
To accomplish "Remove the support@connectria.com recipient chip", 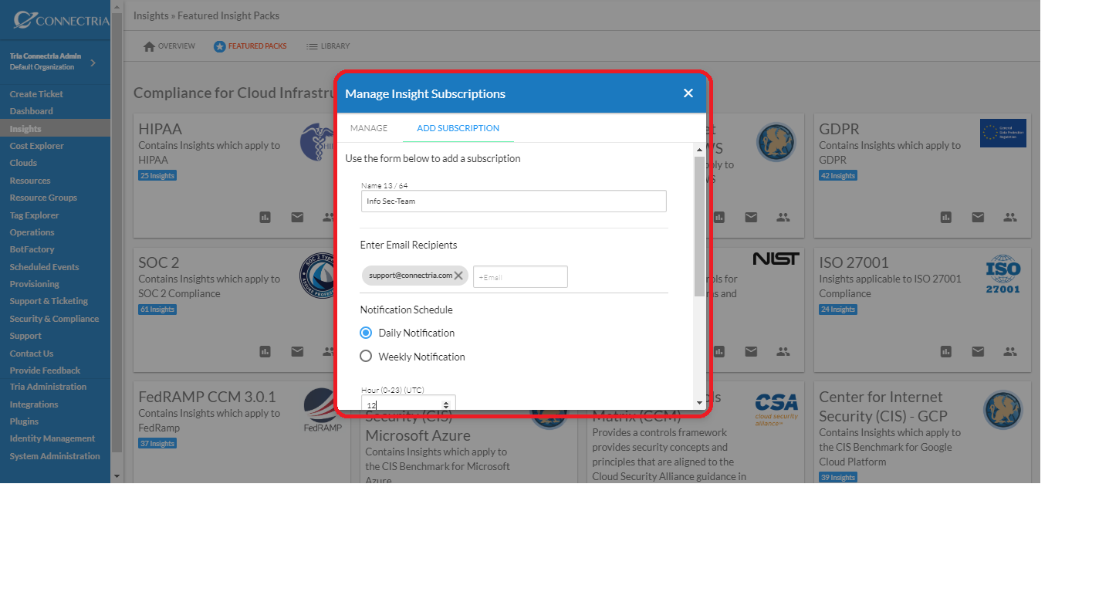I will 458,276.
